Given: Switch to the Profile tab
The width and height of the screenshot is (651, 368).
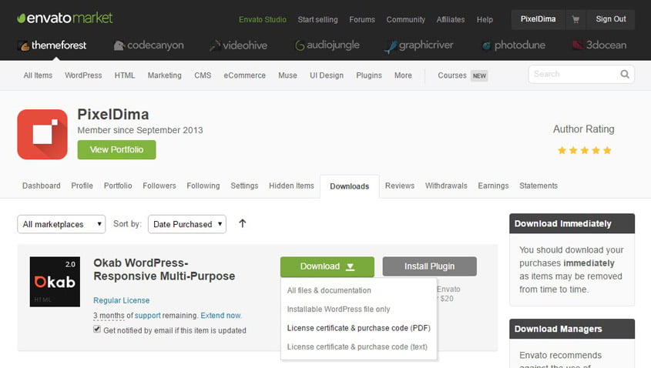Looking at the screenshot, I should tap(82, 186).
